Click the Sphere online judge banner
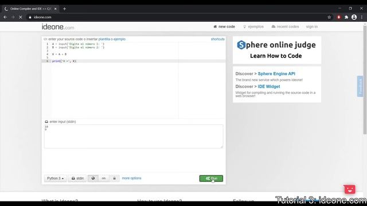This screenshot has height=206, width=367. (277, 50)
